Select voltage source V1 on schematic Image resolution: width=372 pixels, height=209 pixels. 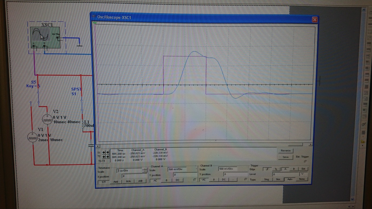(32, 137)
